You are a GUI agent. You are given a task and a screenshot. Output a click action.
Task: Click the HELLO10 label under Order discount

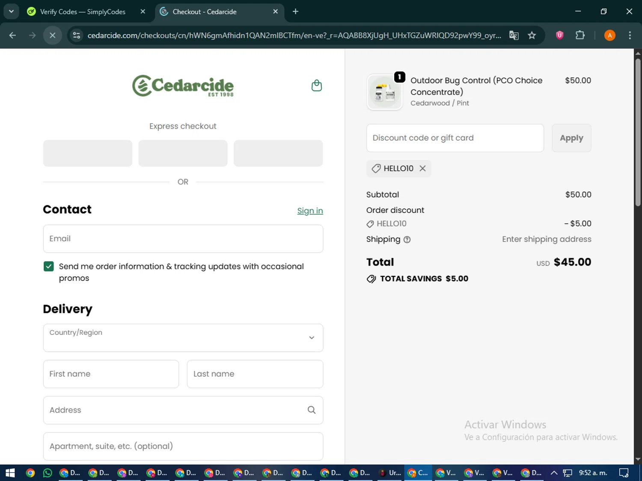(391, 224)
